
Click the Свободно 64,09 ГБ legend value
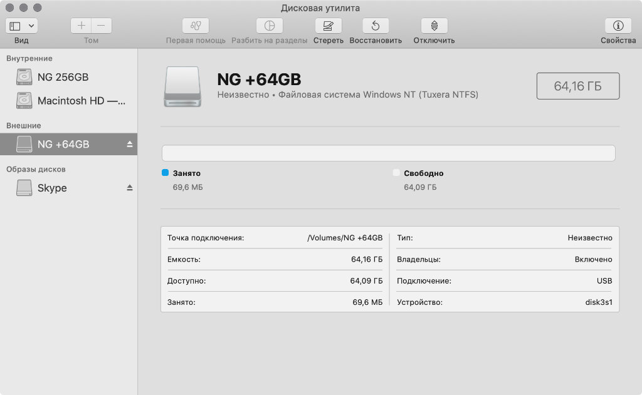(420, 187)
